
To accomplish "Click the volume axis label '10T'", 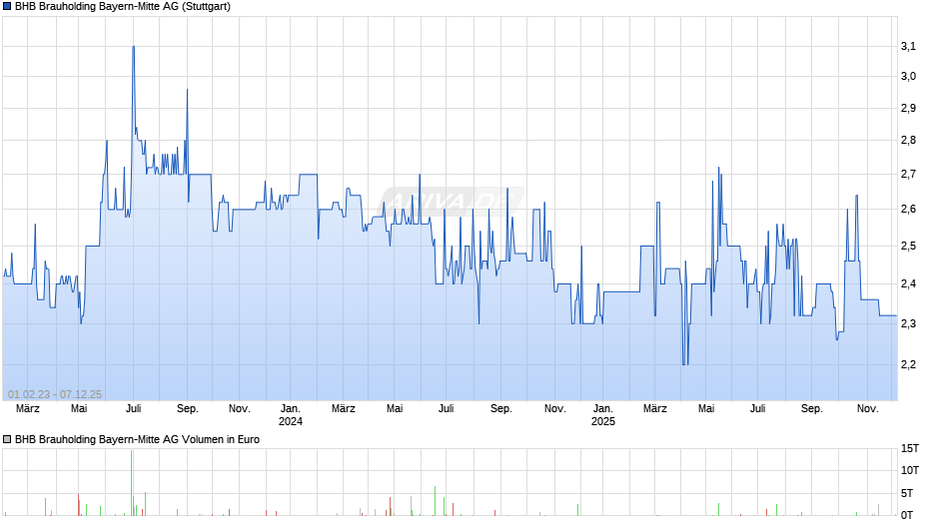I will [910, 470].
